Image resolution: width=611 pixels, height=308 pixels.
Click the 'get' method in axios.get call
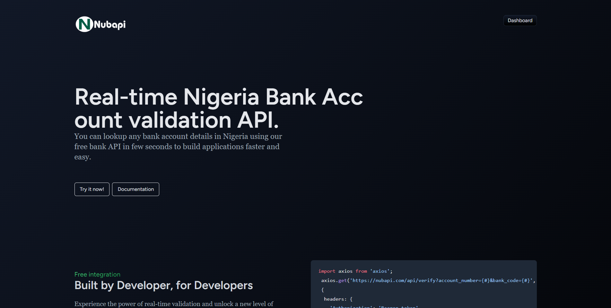[x=343, y=280]
